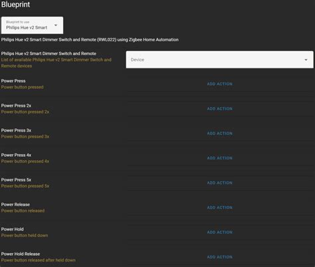The width and height of the screenshot is (315, 267).
Task: Add action for Power Press 4x
Action: (x=220, y=158)
